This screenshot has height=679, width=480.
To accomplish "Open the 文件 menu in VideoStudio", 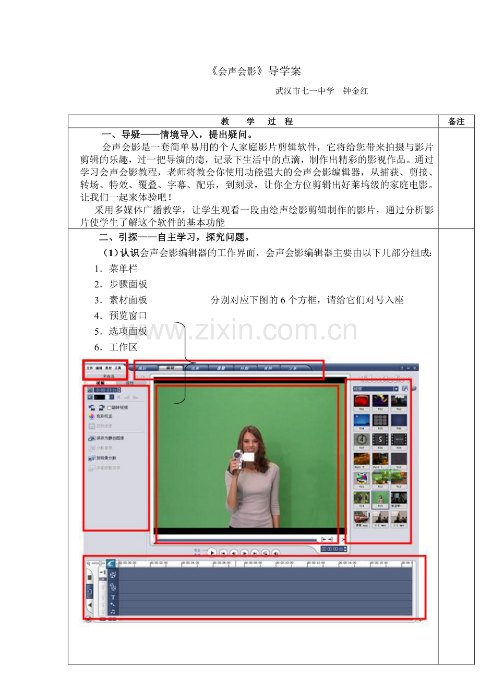I will [90, 368].
